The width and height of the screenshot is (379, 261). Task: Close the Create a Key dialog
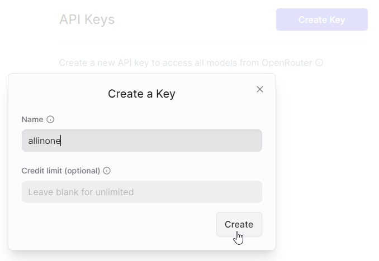(x=260, y=89)
